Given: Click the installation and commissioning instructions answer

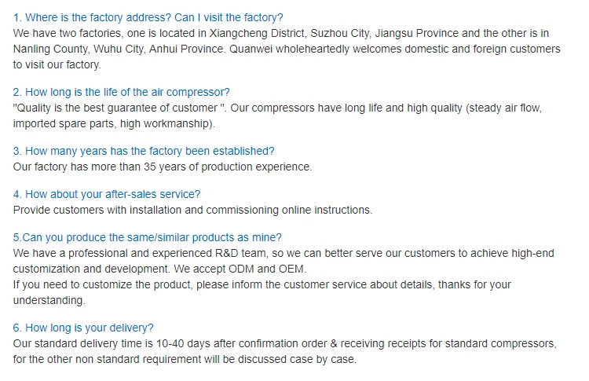Looking at the screenshot, I should coord(192,210).
